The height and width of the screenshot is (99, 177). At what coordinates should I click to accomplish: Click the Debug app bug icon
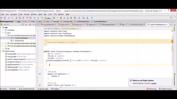(61, 18)
